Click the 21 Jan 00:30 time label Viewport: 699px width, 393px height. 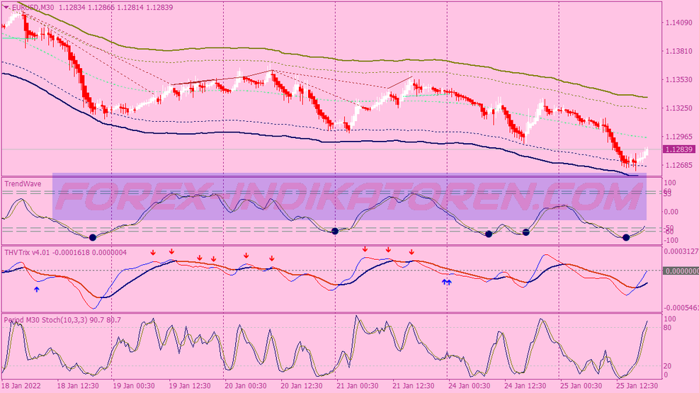pyautogui.click(x=358, y=386)
